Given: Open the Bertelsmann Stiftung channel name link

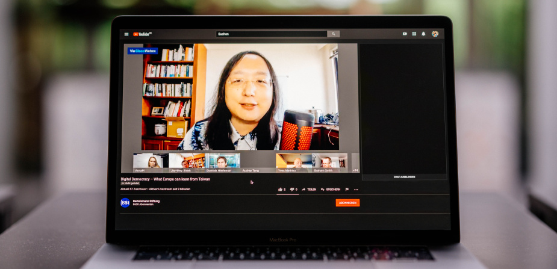Looking at the screenshot, I should [146, 200].
